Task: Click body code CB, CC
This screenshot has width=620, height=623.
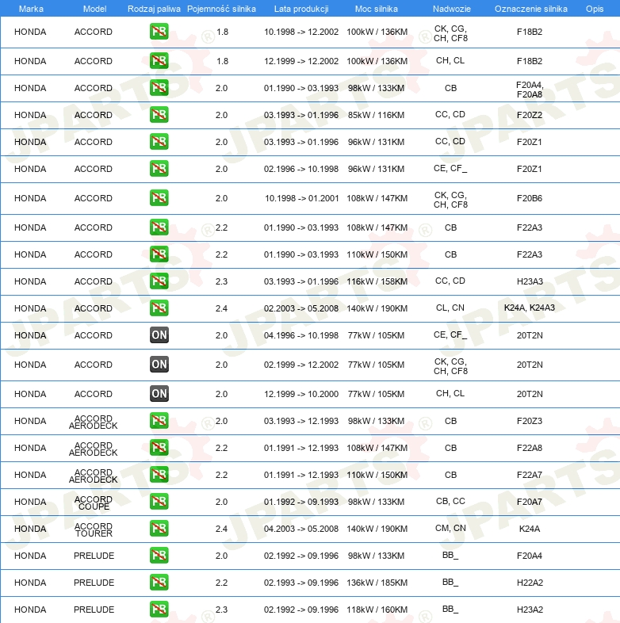Action: tap(450, 501)
